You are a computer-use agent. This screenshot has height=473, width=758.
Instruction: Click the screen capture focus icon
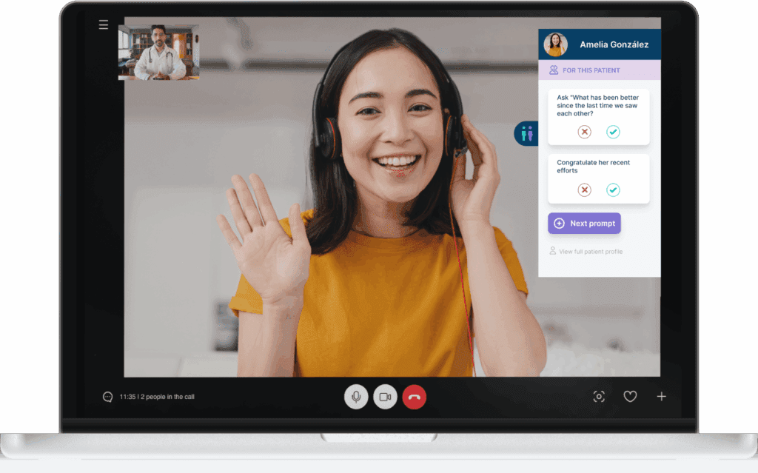pos(599,397)
